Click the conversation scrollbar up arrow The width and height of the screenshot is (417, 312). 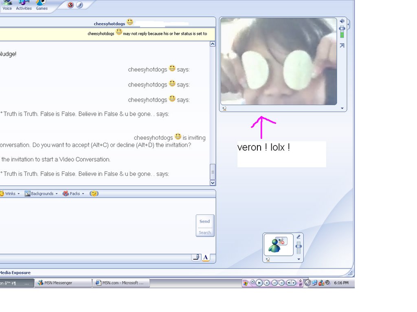(213, 44)
